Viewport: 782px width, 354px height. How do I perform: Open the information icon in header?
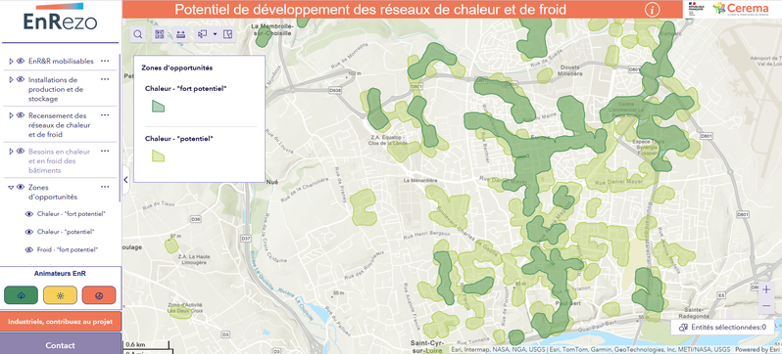(x=653, y=10)
